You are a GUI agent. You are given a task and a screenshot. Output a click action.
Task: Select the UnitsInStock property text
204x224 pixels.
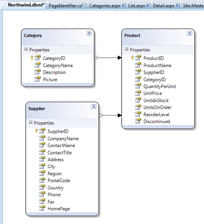point(156,100)
